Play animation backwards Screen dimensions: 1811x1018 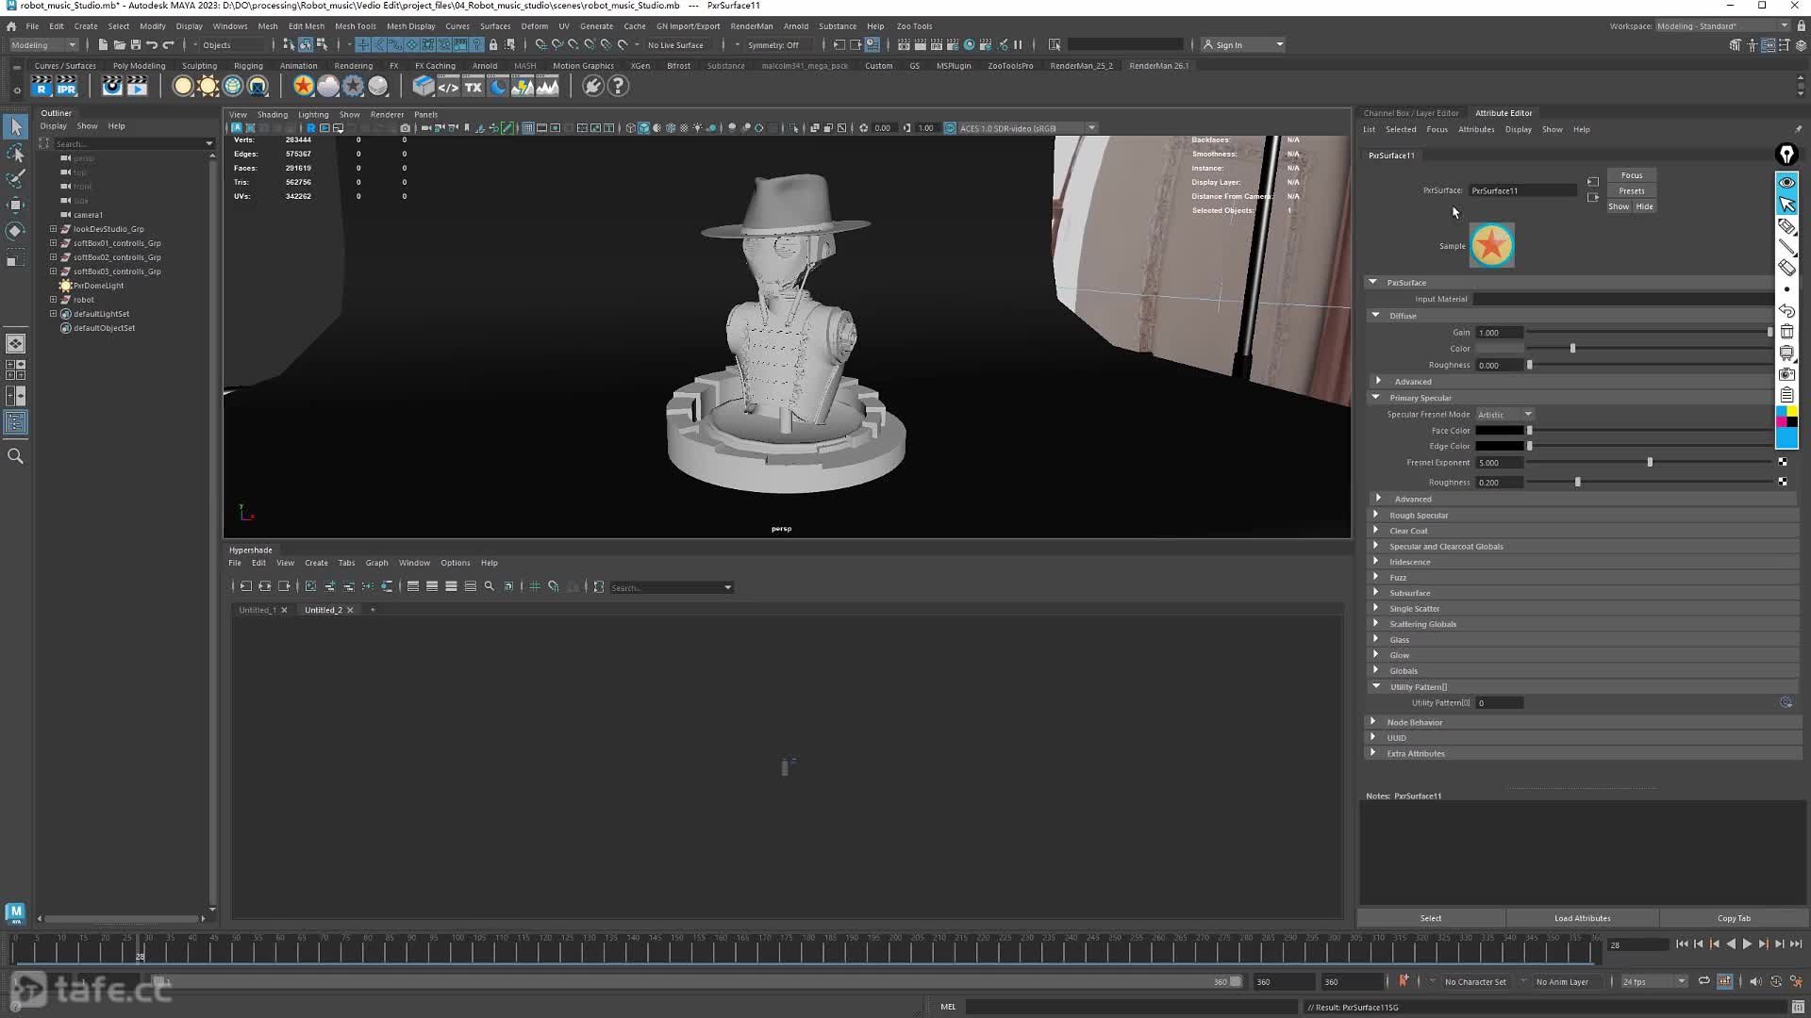tap(1731, 944)
